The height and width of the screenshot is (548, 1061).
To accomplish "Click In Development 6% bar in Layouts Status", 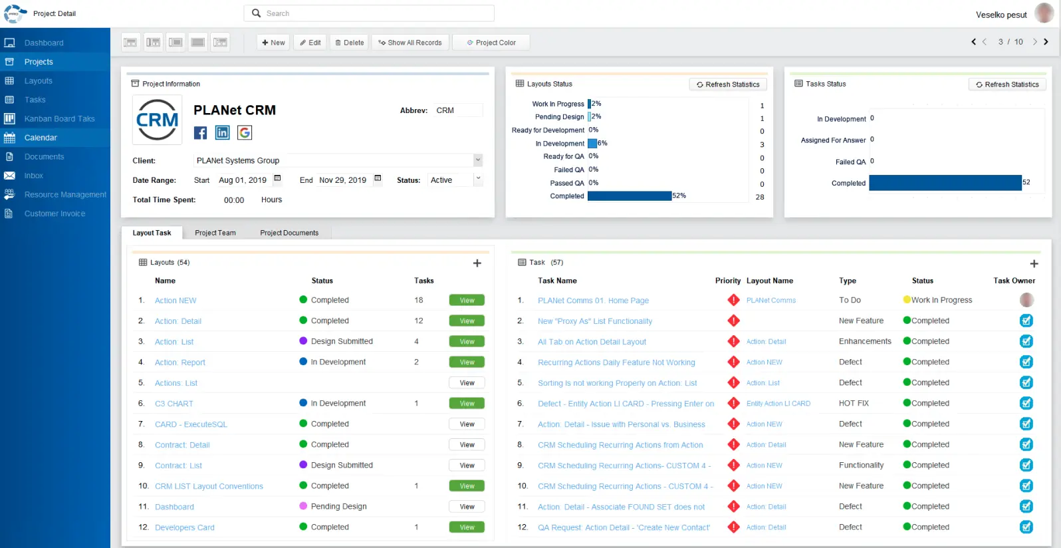I will 592,143.
